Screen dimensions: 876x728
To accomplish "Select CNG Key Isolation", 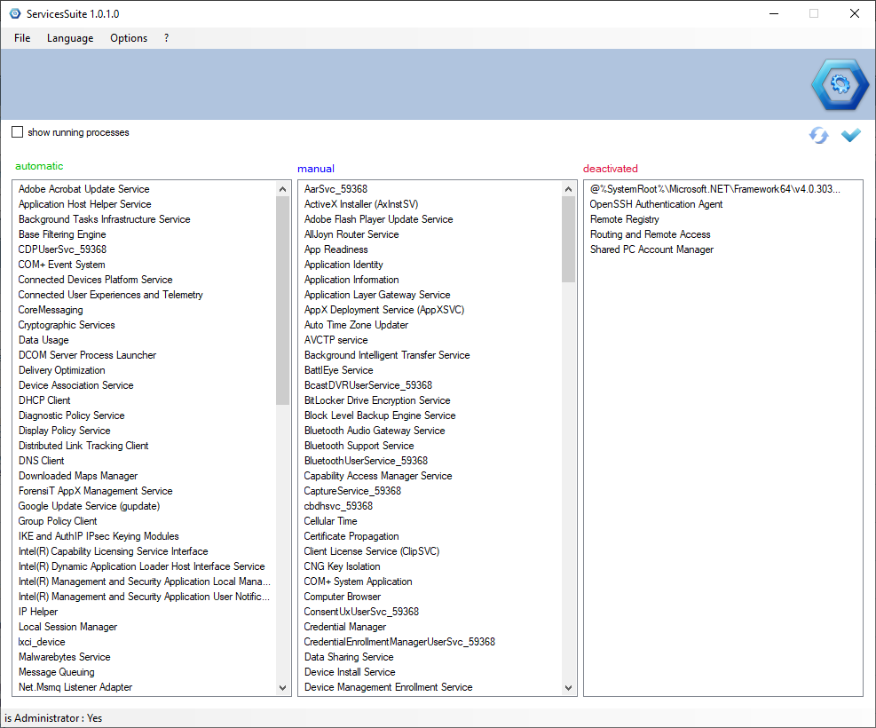I will pos(342,566).
